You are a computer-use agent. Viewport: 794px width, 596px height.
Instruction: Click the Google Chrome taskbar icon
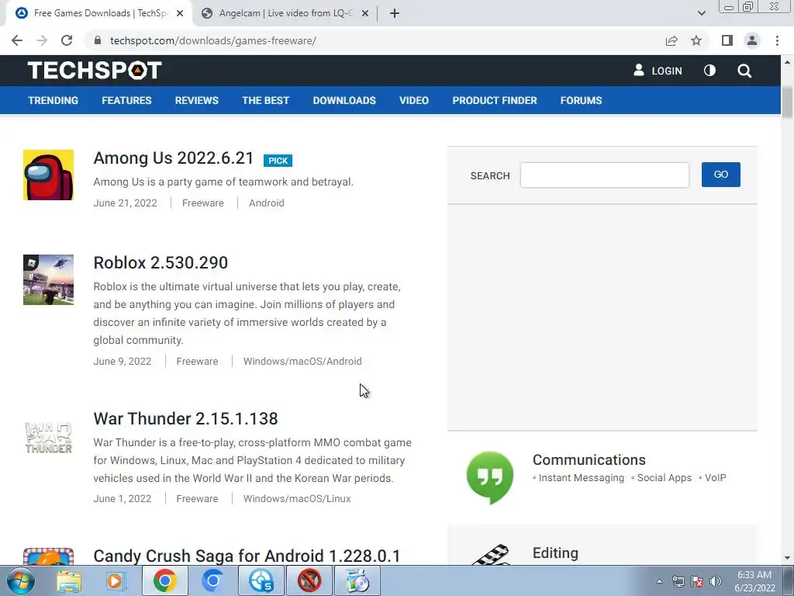165,580
